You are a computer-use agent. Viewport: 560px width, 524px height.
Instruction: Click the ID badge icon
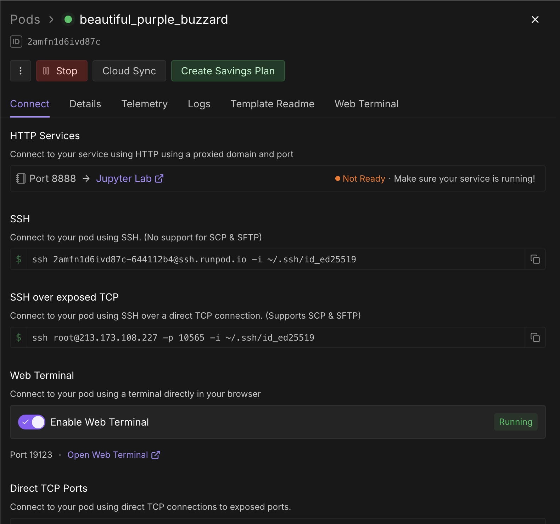[x=16, y=41]
